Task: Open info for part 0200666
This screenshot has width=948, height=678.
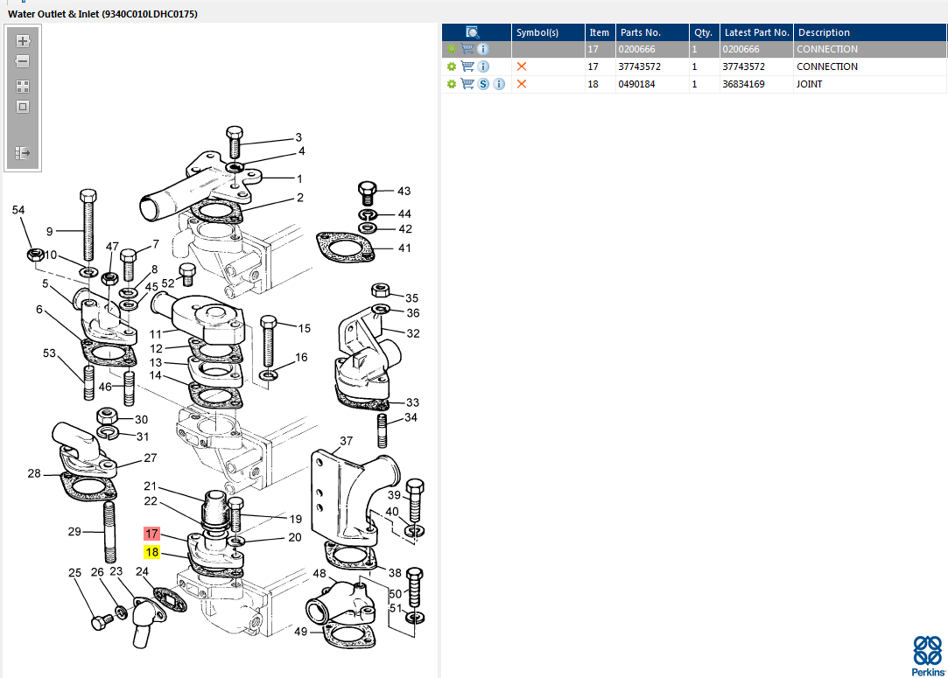Action: 483,49
